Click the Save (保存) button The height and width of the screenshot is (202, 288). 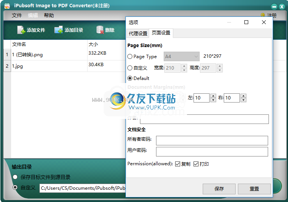tap(219, 189)
